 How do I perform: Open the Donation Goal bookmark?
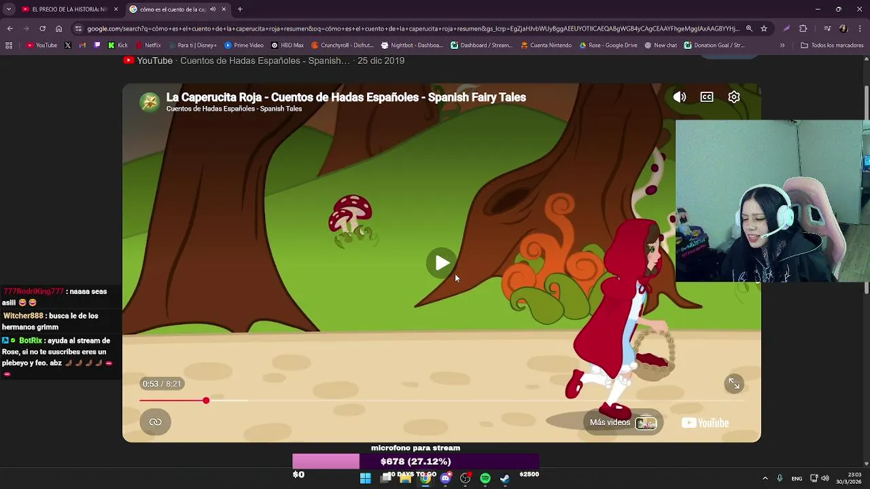click(715, 46)
